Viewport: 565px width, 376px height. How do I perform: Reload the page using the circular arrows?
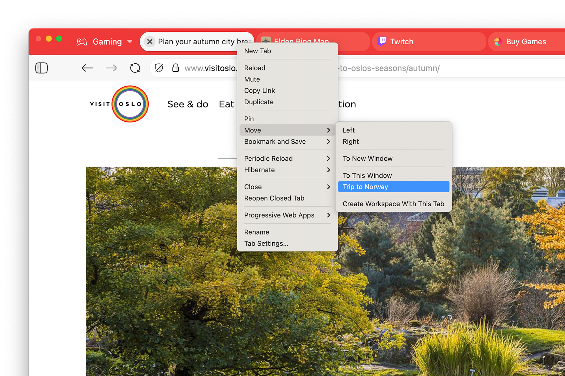(x=135, y=68)
